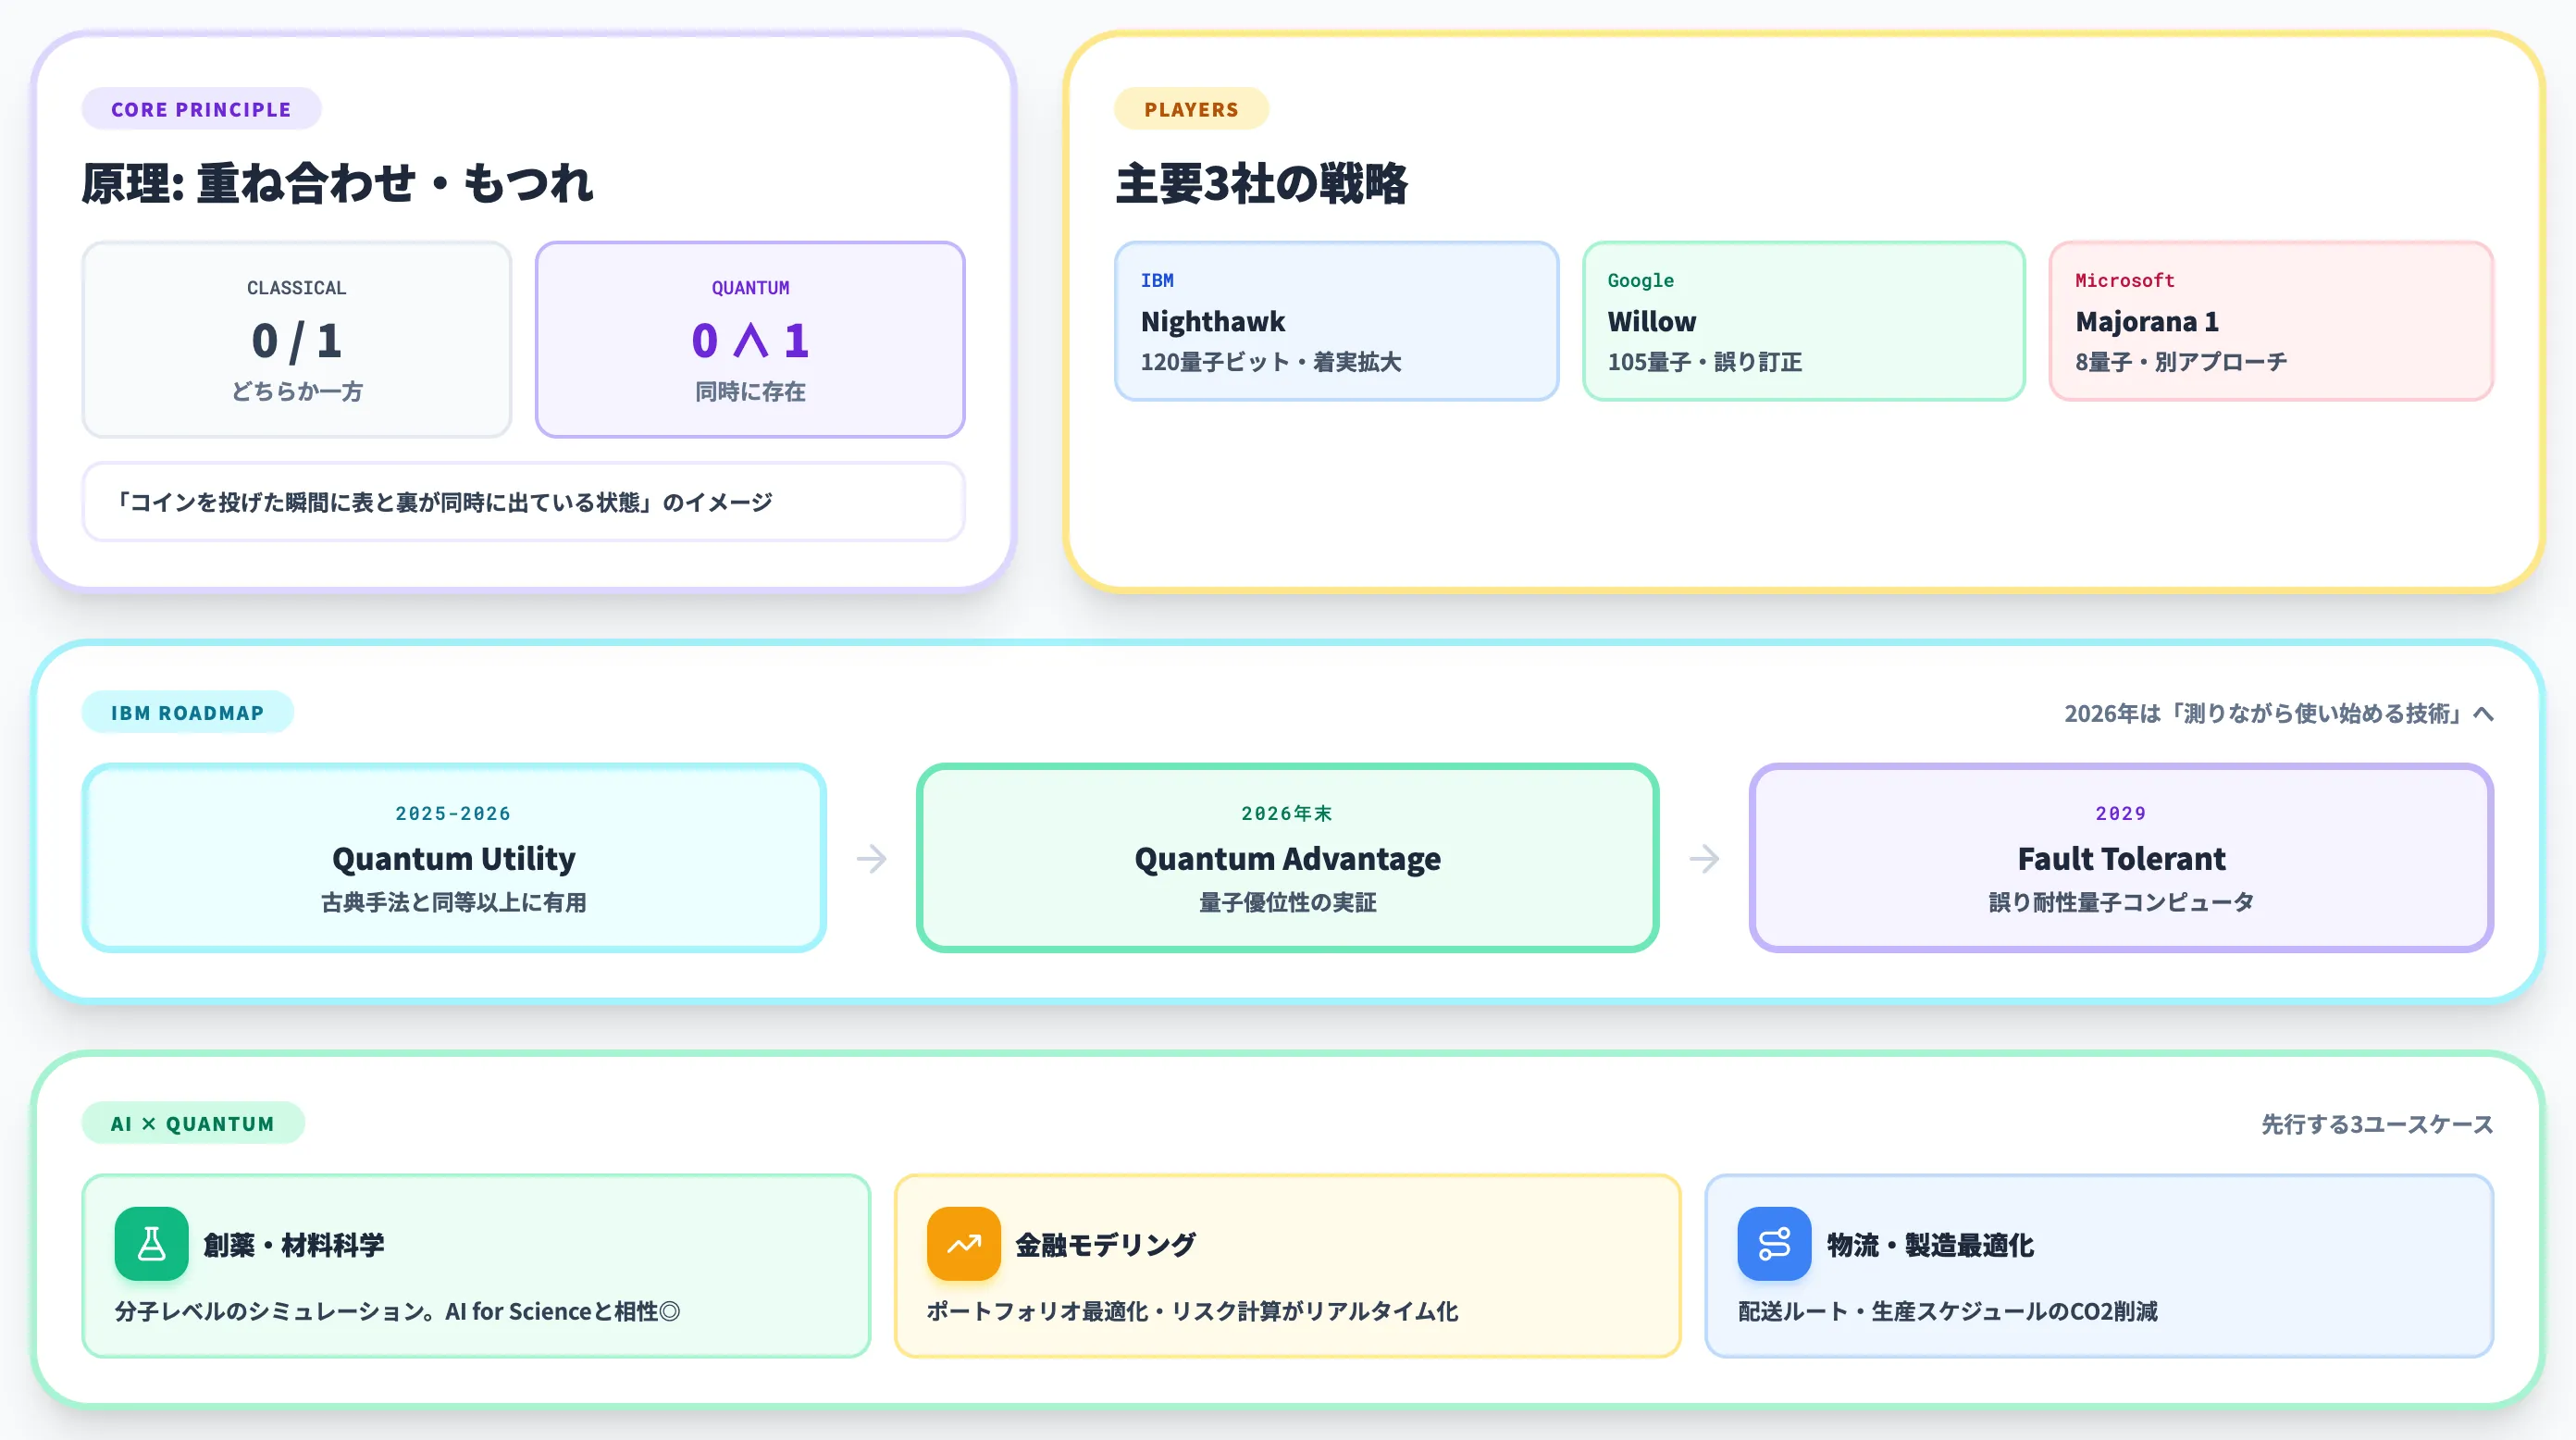The height and width of the screenshot is (1440, 2576).
Task: Click the text 分子レベルのシミュレーション。AI for Scienceと相性◎
Action: [398, 1311]
